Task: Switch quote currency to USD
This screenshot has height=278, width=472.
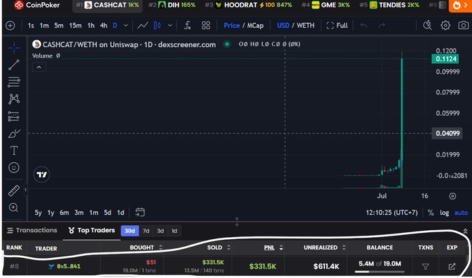Action: tap(283, 26)
